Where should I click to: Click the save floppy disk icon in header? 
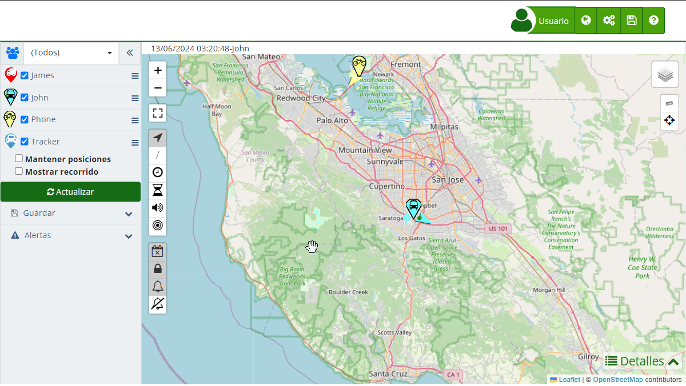click(x=632, y=21)
